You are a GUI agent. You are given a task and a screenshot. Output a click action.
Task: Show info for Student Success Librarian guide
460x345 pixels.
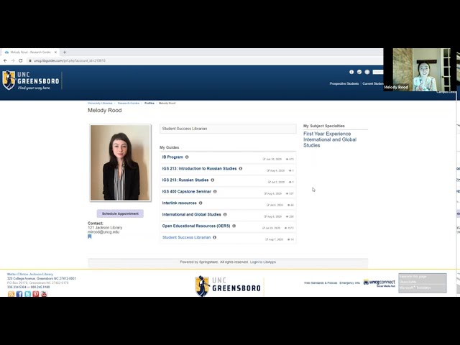pos(214,237)
